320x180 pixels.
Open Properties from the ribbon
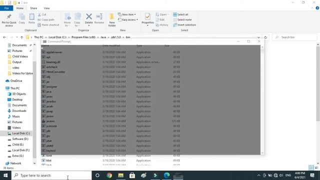(147, 20)
